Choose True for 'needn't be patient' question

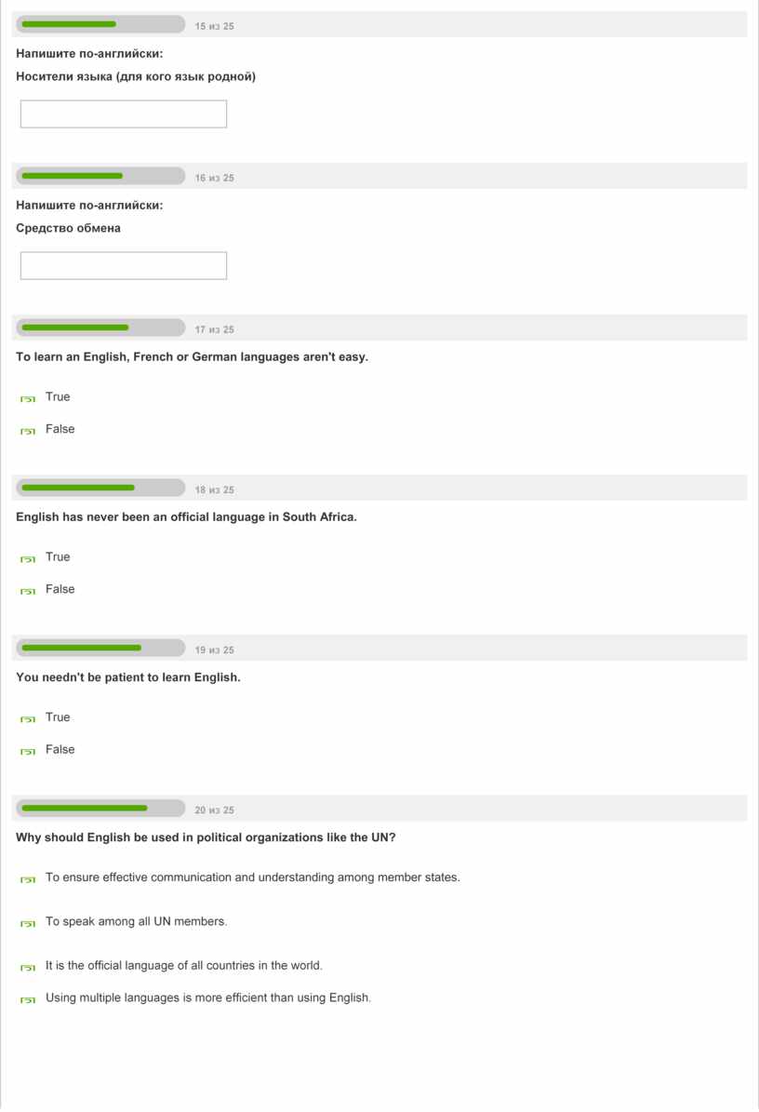click(x=28, y=718)
